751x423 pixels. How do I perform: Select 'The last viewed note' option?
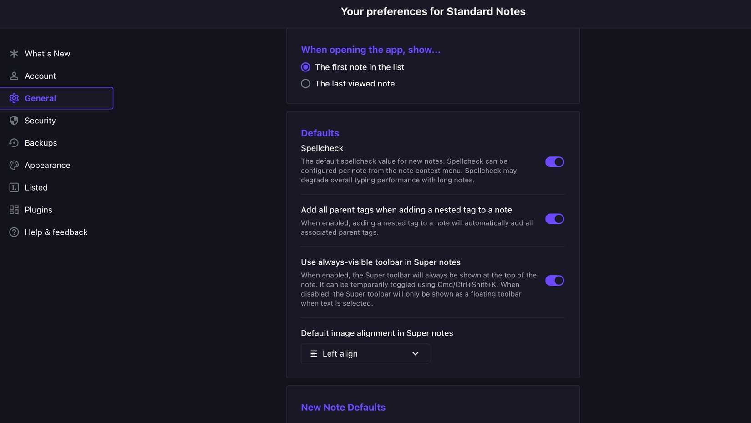tap(305, 84)
